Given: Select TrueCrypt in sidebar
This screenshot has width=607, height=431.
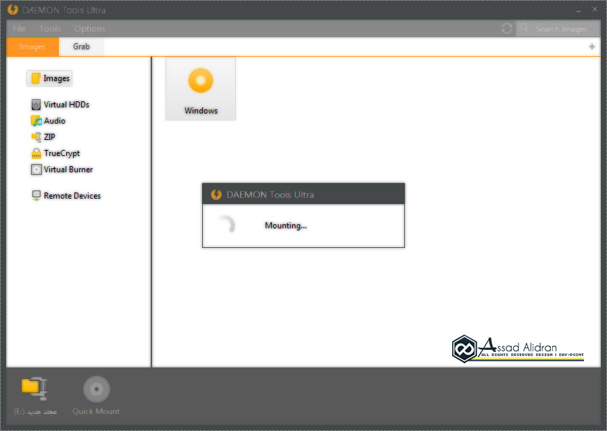Looking at the screenshot, I should coord(55,153).
